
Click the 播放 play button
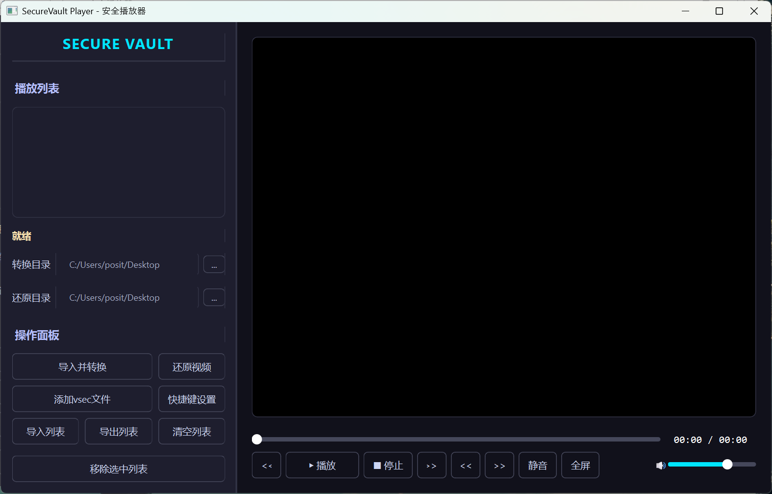click(x=323, y=465)
